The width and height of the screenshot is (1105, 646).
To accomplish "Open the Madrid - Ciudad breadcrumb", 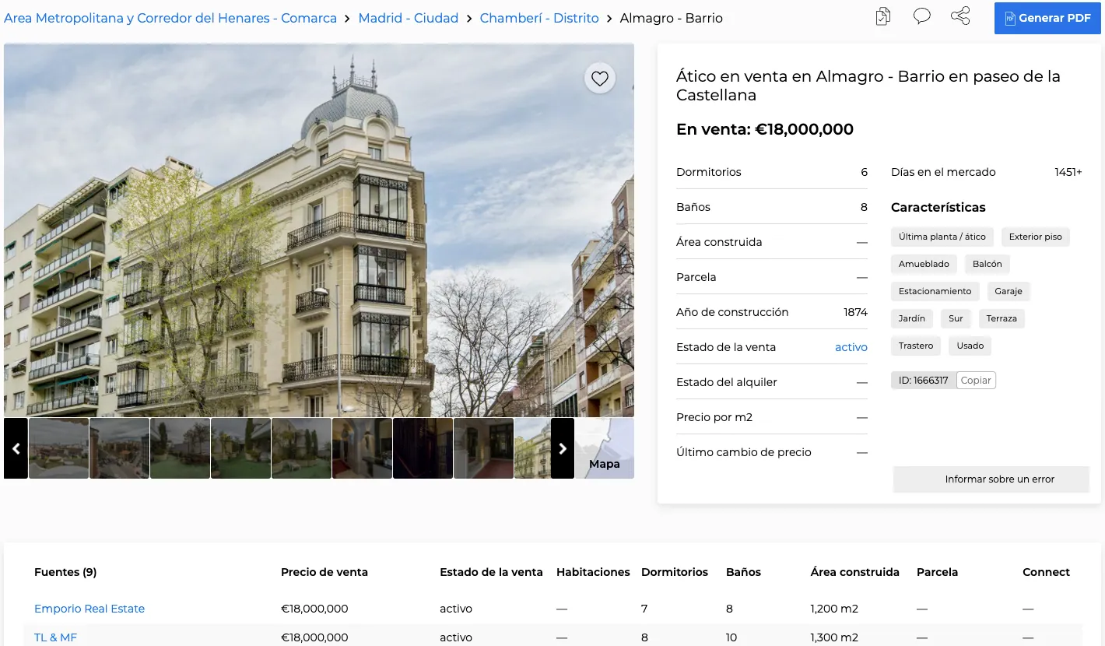I will pyautogui.click(x=409, y=18).
